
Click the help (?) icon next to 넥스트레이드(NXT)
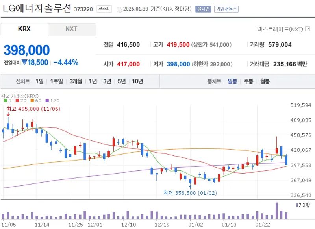tap(308, 28)
